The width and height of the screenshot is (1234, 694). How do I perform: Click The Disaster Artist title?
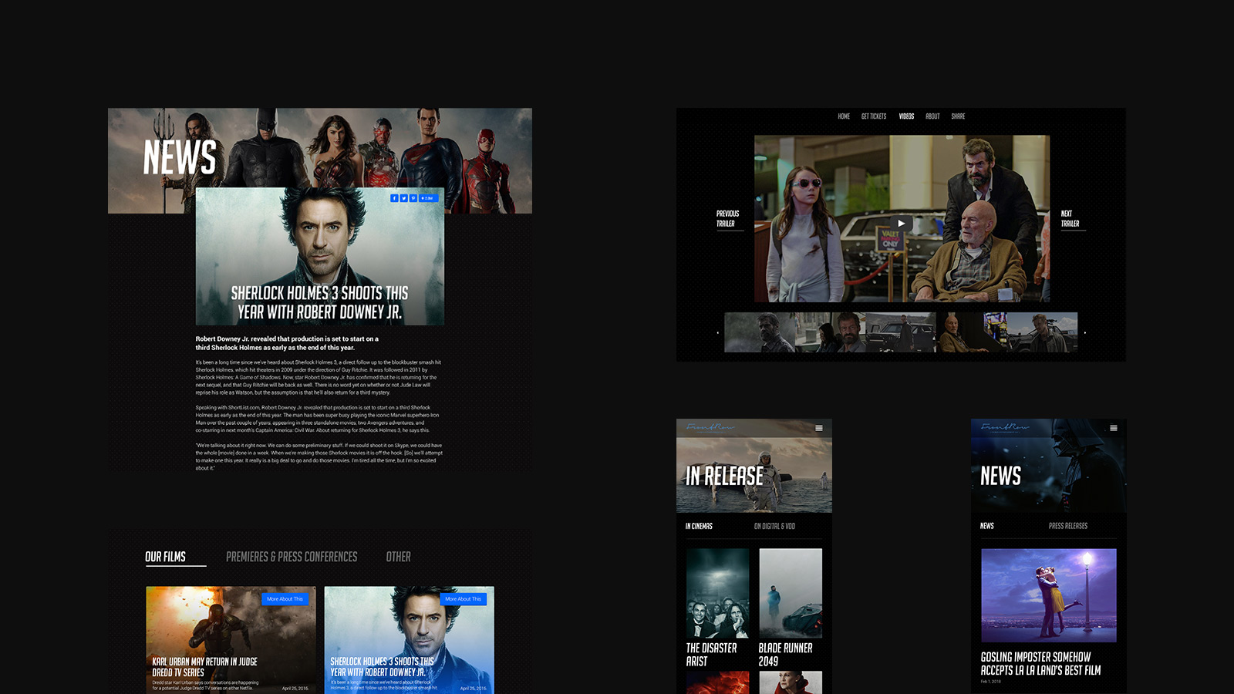tap(711, 655)
